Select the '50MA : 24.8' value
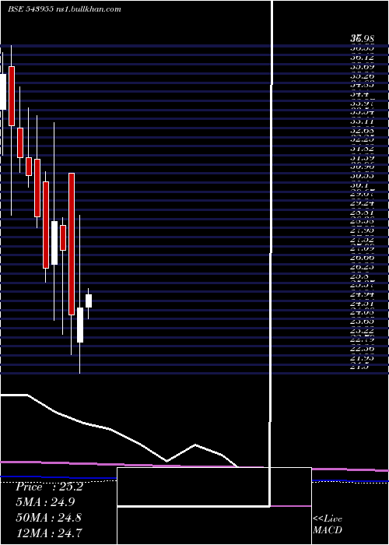Screen dimensions: 389x545 point(49,518)
